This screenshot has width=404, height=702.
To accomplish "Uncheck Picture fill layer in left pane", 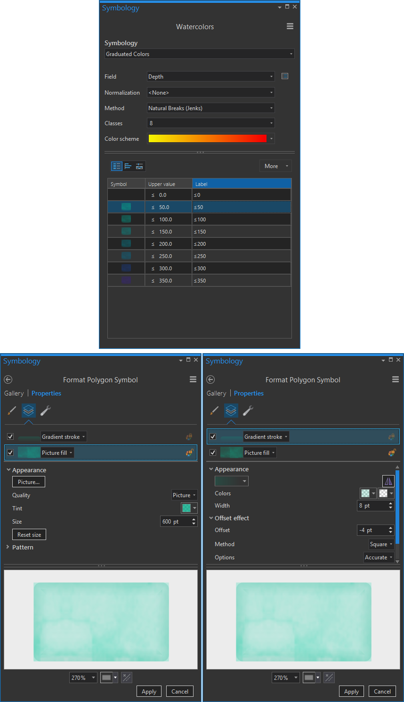I will click(x=10, y=452).
